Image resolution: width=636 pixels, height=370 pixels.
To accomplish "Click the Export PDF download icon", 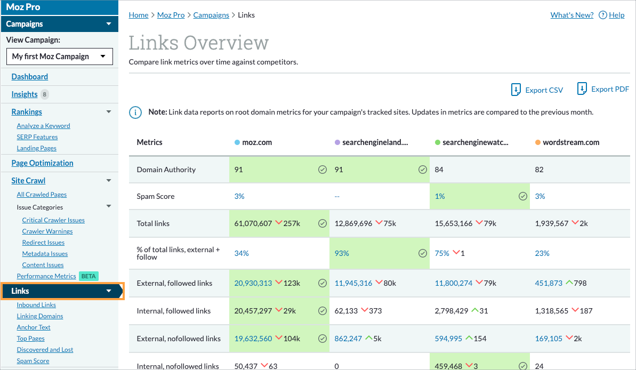I will coord(582,89).
